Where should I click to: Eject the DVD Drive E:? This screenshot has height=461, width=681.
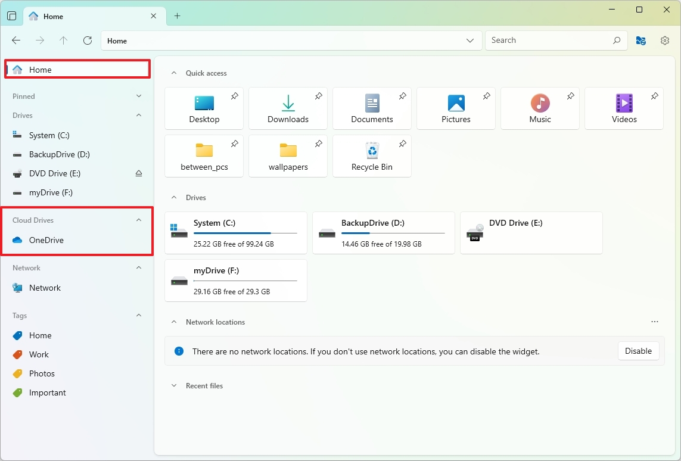pos(139,173)
